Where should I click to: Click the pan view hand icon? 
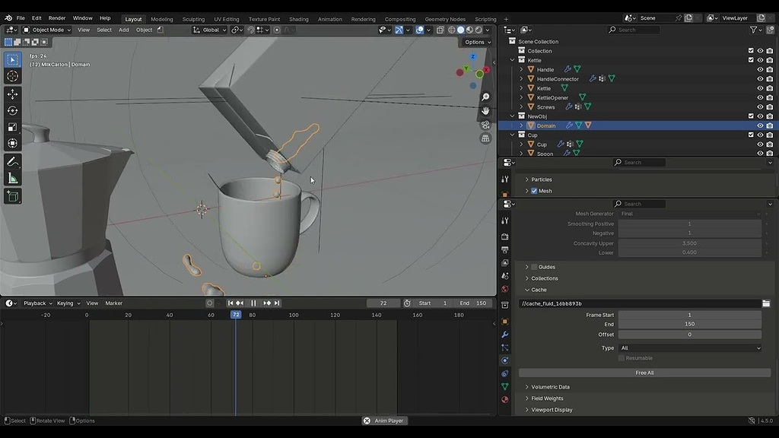pos(485,111)
